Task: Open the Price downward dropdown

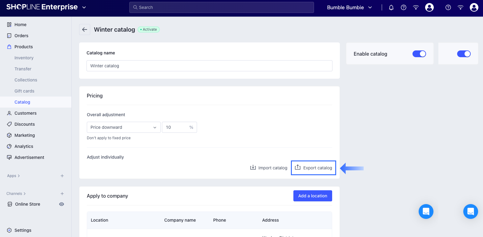Action: pos(123,127)
